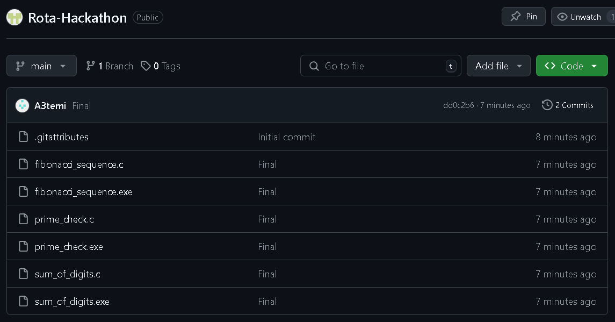Click the file icon beside prime_check.exe

(23, 246)
